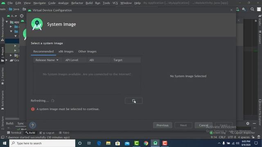Open the Navigate menu

(x=39, y=3)
